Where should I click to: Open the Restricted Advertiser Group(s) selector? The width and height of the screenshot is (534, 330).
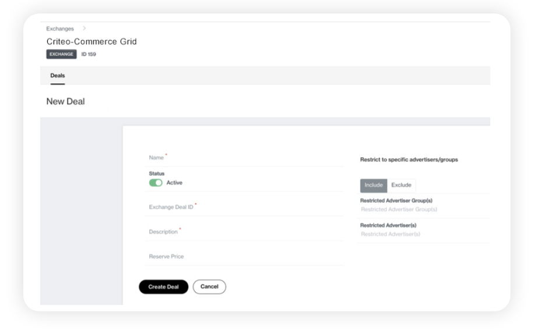422,210
